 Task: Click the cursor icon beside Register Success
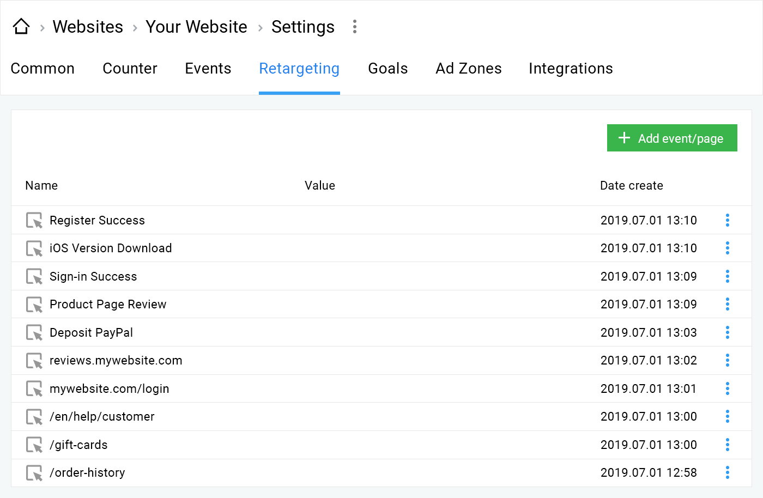[34, 220]
